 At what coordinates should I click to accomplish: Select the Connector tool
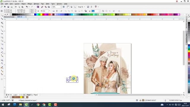[x=2, y=56]
